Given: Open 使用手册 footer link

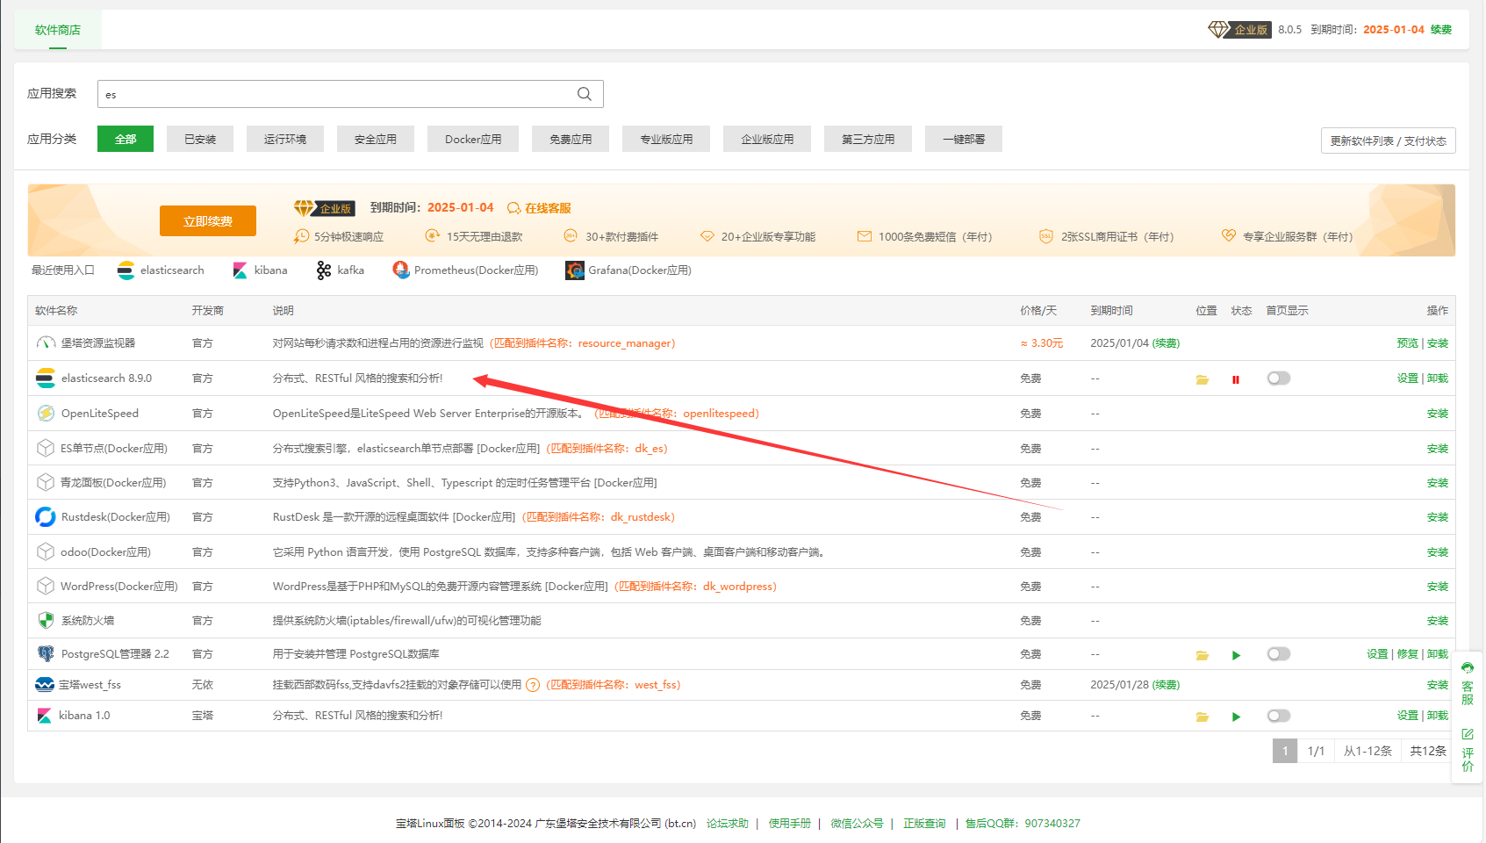Looking at the screenshot, I should point(790,824).
